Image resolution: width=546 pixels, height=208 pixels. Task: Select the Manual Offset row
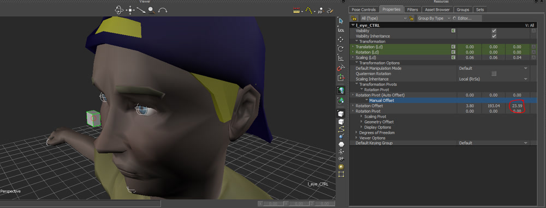coord(443,100)
